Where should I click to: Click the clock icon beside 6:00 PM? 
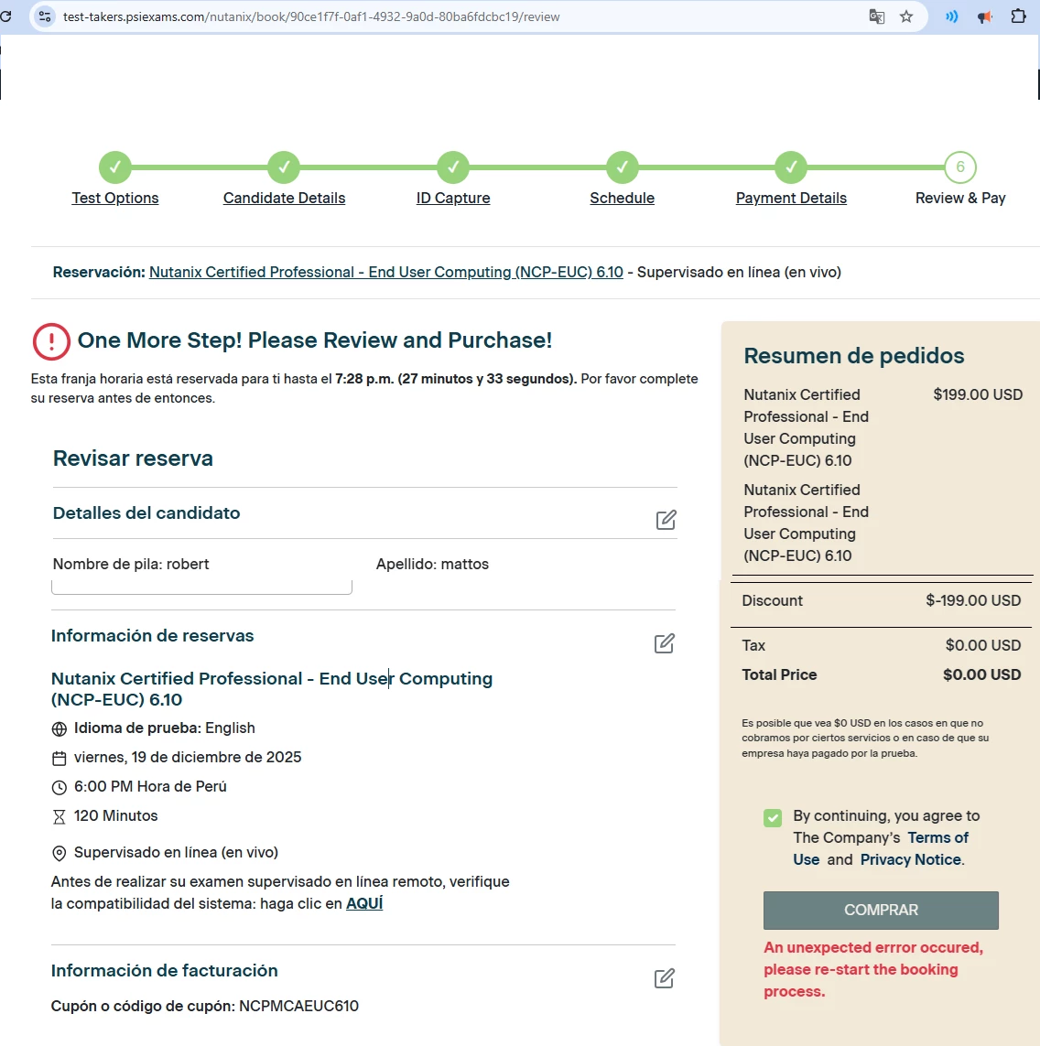[x=60, y=788]
